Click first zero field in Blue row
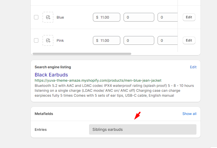The width and height of the screenshot is (217, 148). coord(139,17)
